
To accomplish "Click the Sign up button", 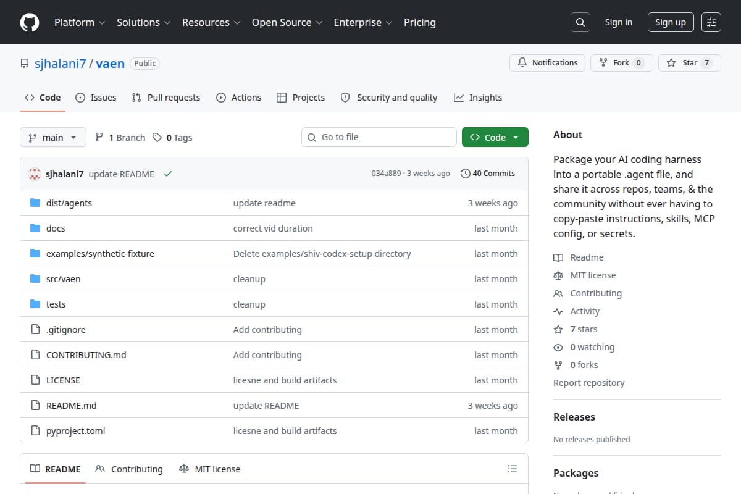I will [671, 22].
